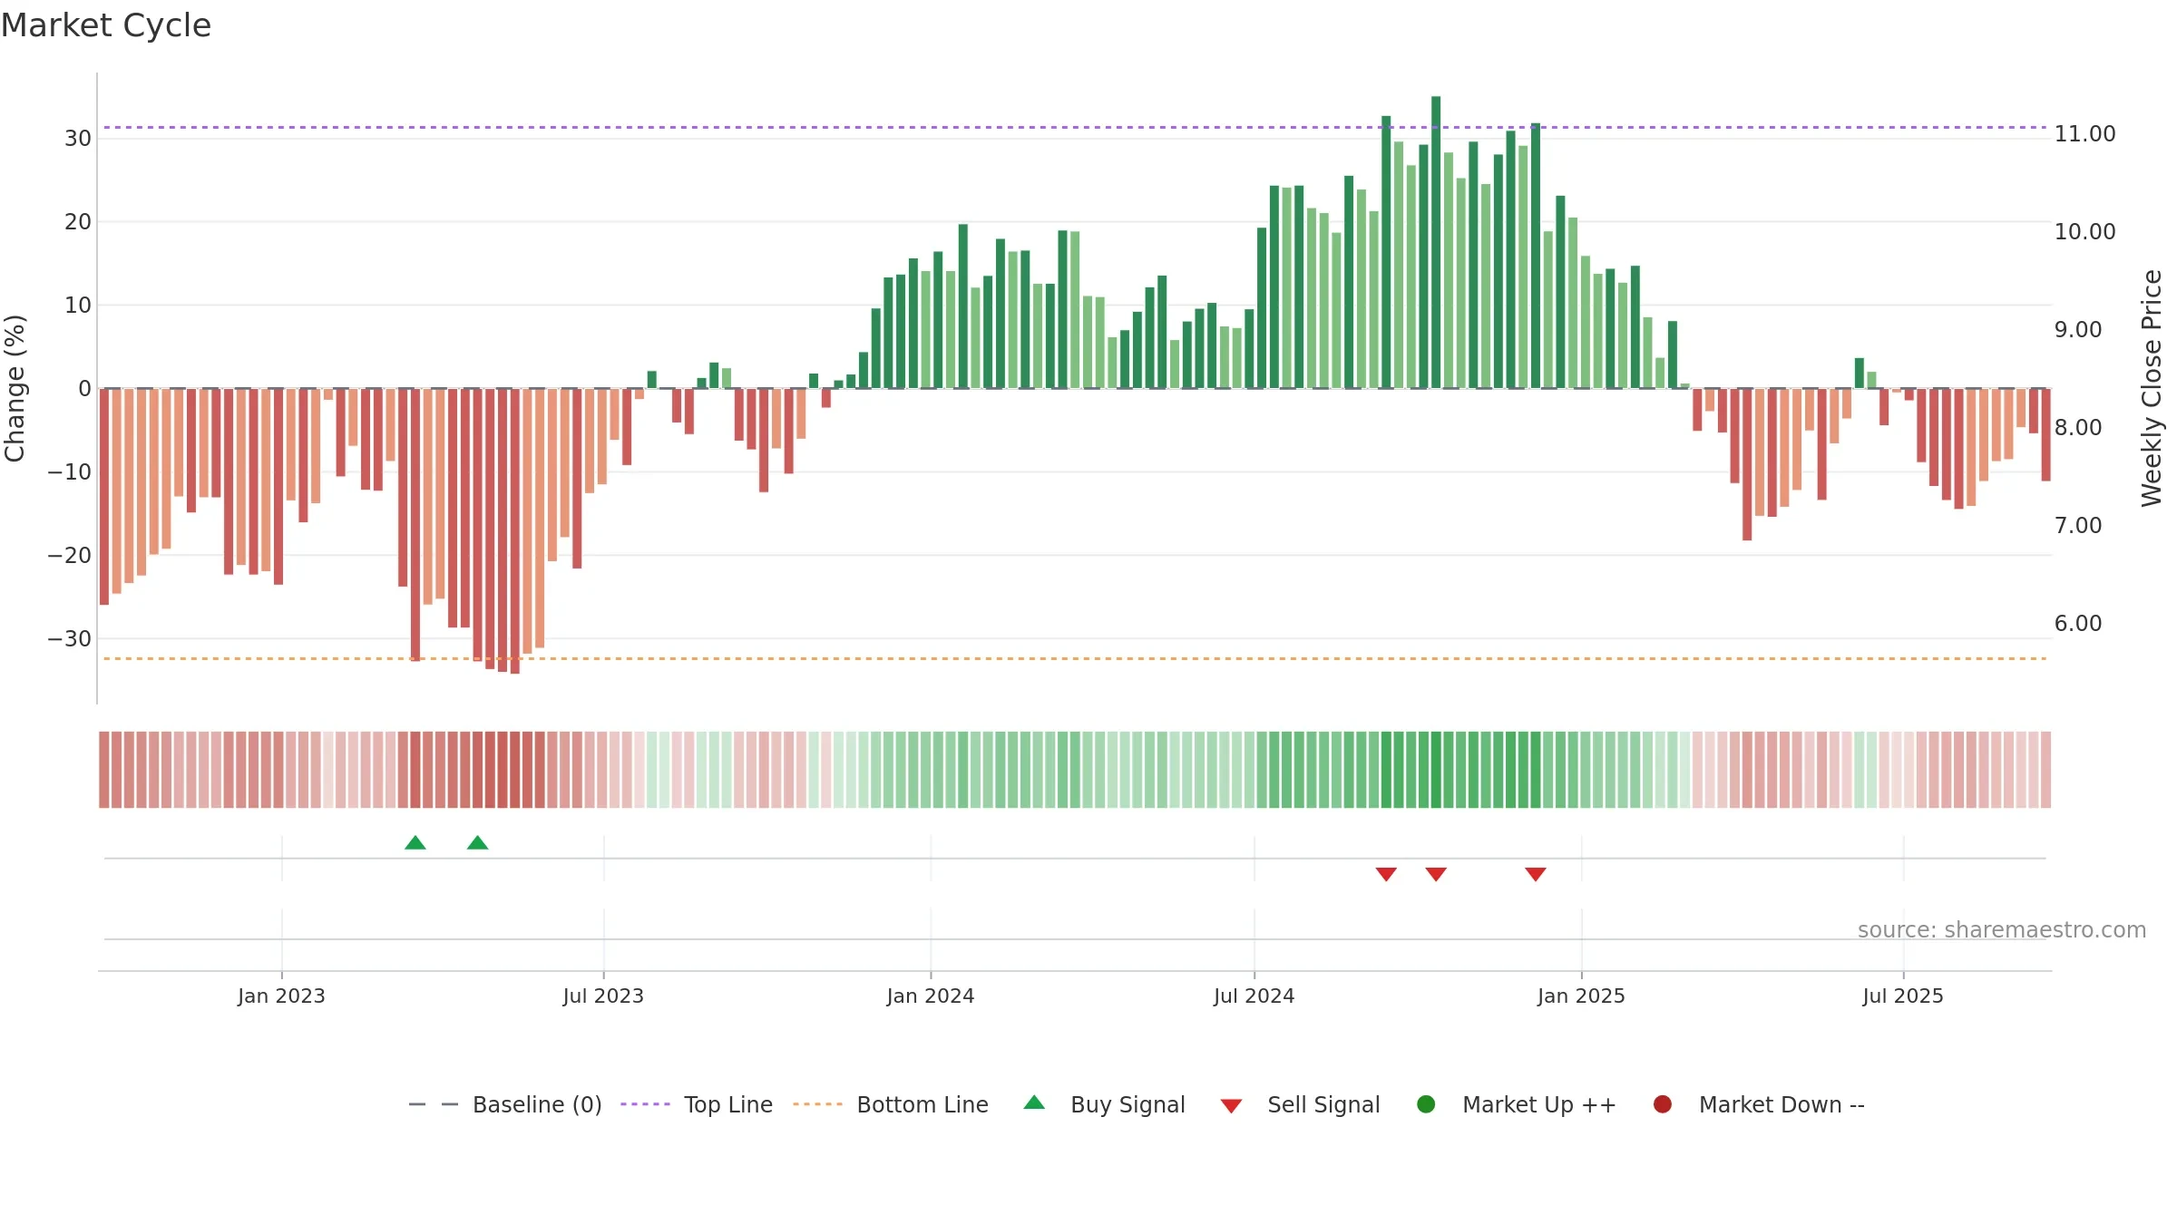Click the Jan 2024 axis label
This screenshot has width=2177, height=1224.
(x=931, y=996)
